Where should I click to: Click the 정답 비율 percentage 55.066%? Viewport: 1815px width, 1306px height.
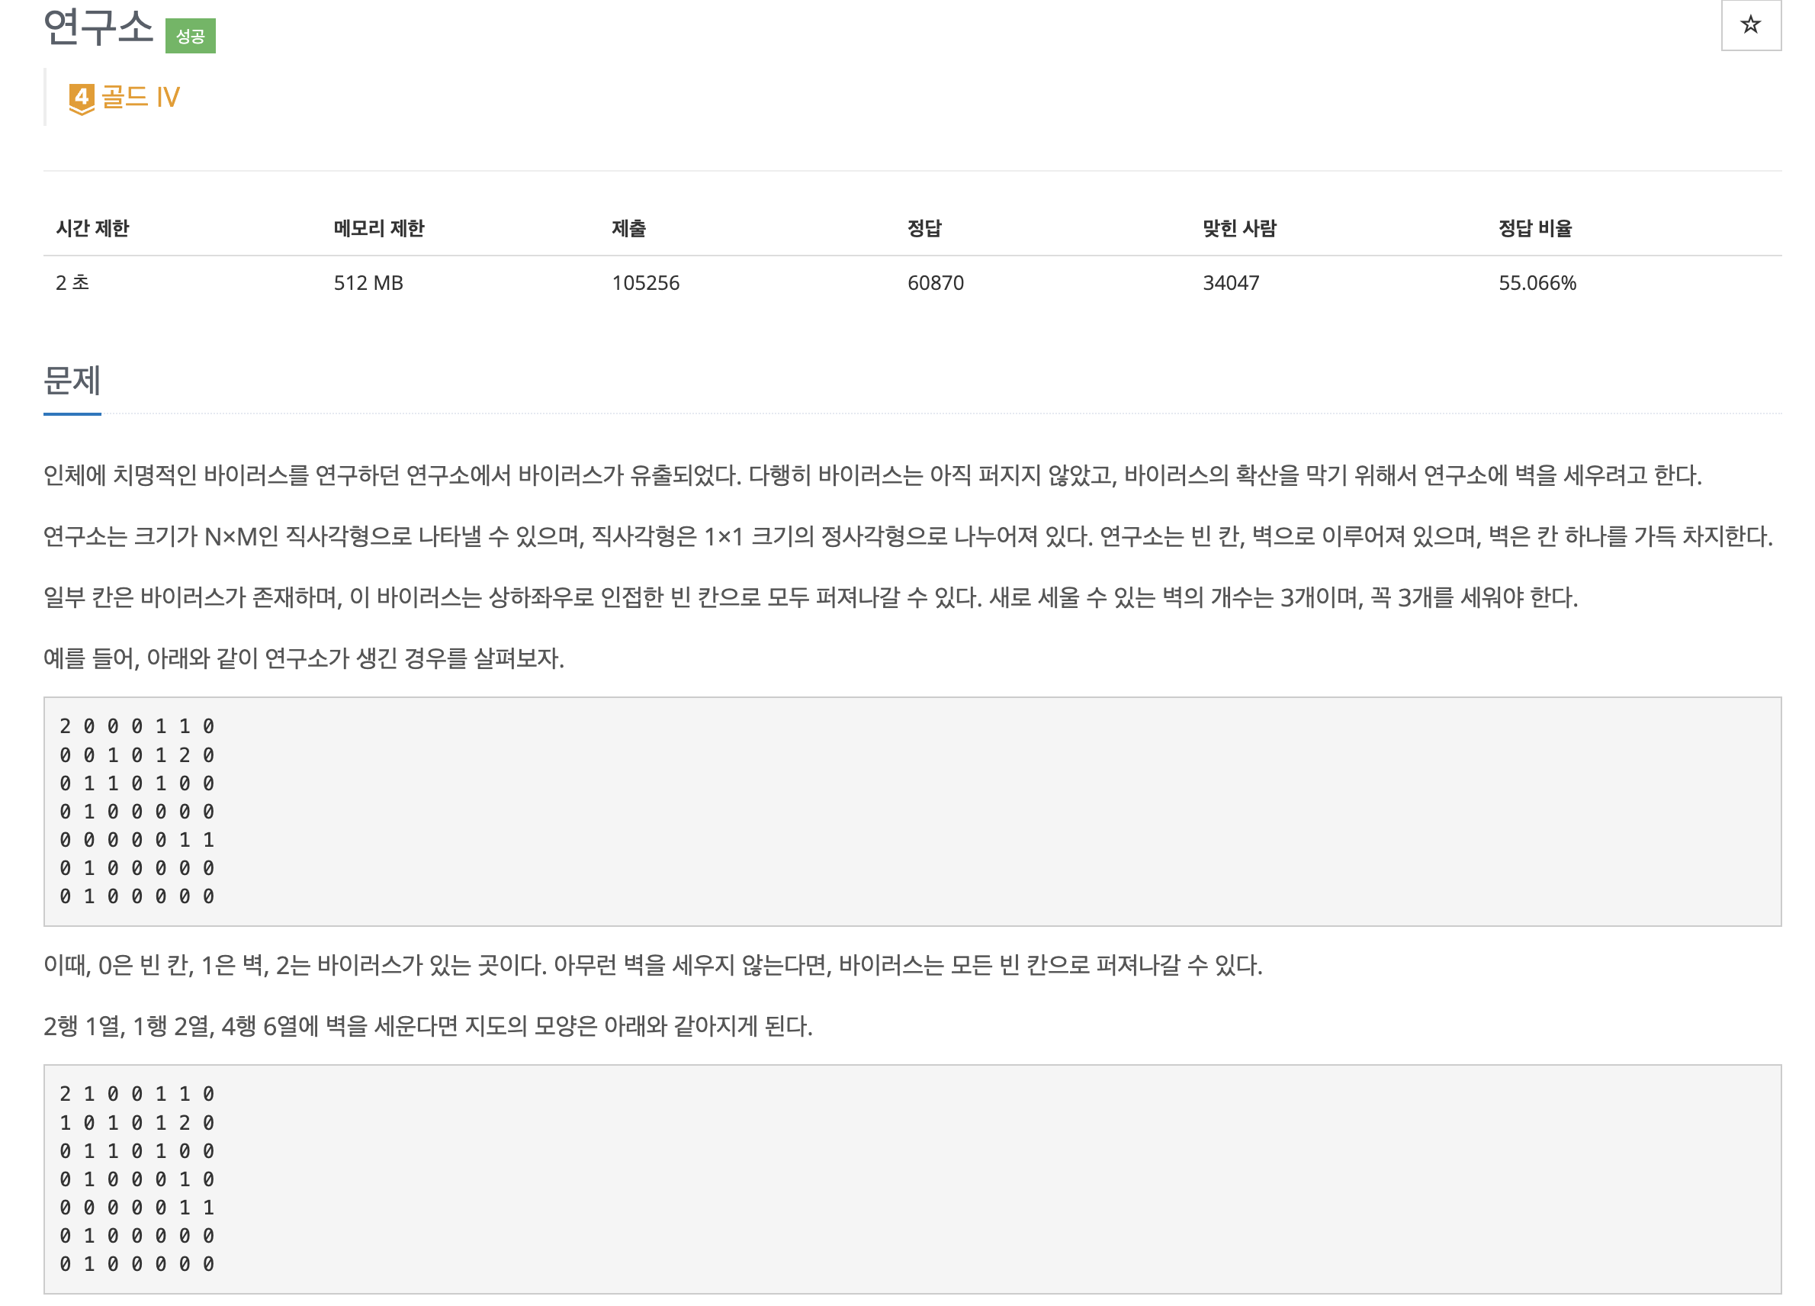[x=1536, y=283]
